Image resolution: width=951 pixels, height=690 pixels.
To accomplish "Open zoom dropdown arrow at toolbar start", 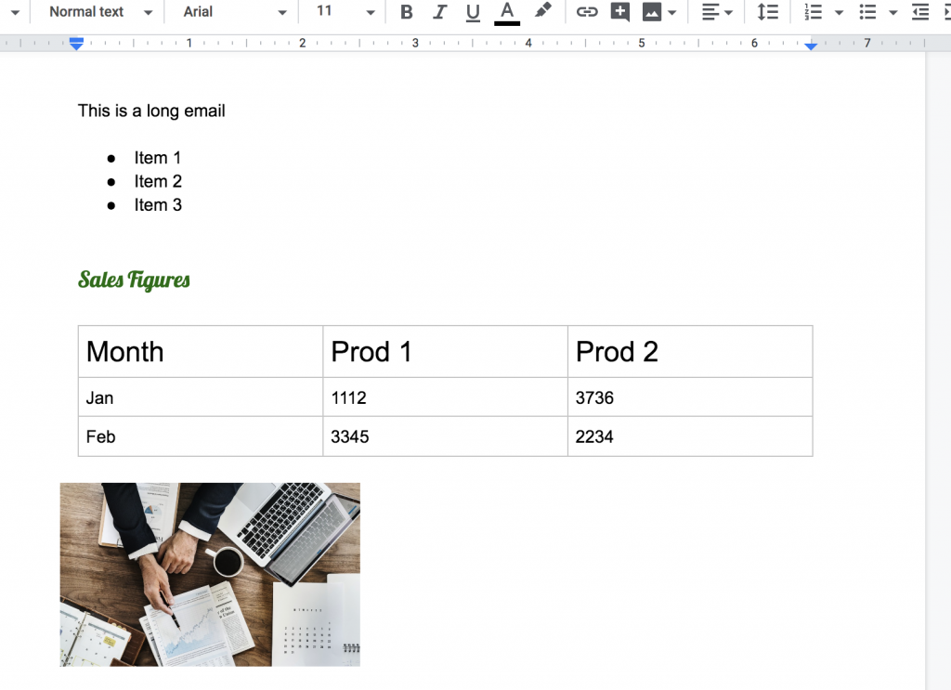I will (x=15, y=13).
